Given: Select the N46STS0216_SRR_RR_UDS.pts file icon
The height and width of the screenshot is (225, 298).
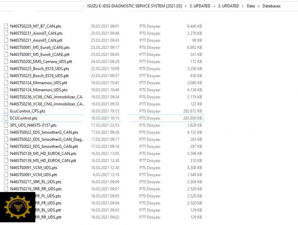Looking at the screenshot, I should (x=6, y=189).
